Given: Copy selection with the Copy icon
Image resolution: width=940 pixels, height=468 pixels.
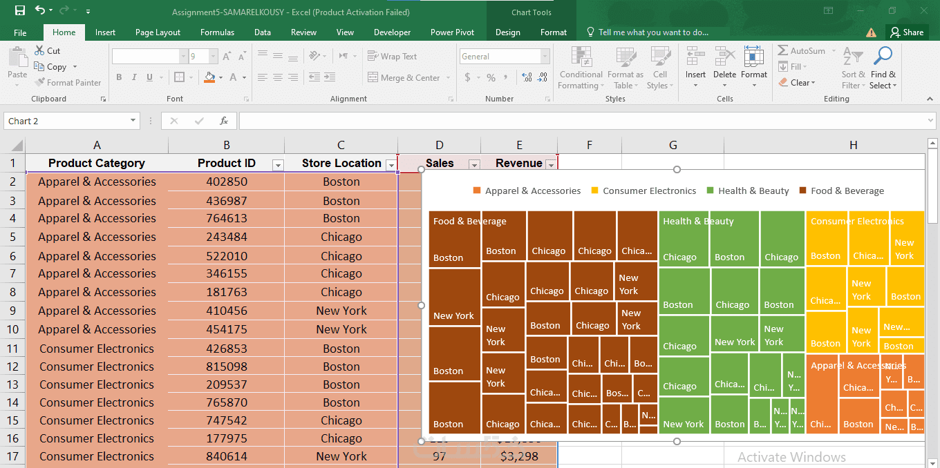Looking at the screenshot, I should click(39, 66).
